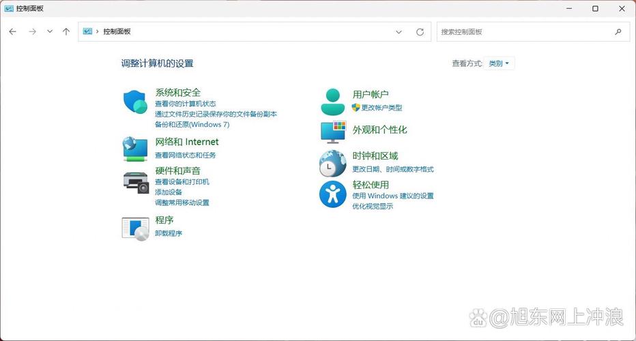Go back with the back arrow
Screen dimensions: 636x341
12,31
